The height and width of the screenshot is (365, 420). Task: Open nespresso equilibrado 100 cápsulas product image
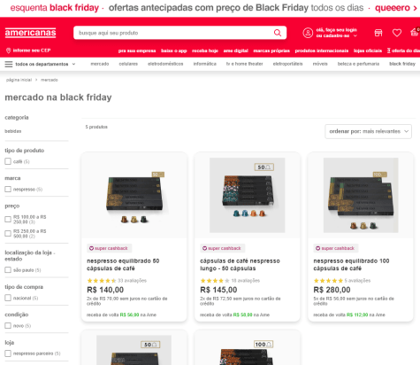coord(361,195)
